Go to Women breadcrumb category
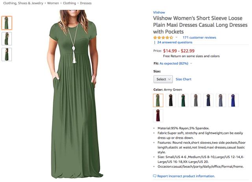 pyautogui.click(x=53, y=3)
